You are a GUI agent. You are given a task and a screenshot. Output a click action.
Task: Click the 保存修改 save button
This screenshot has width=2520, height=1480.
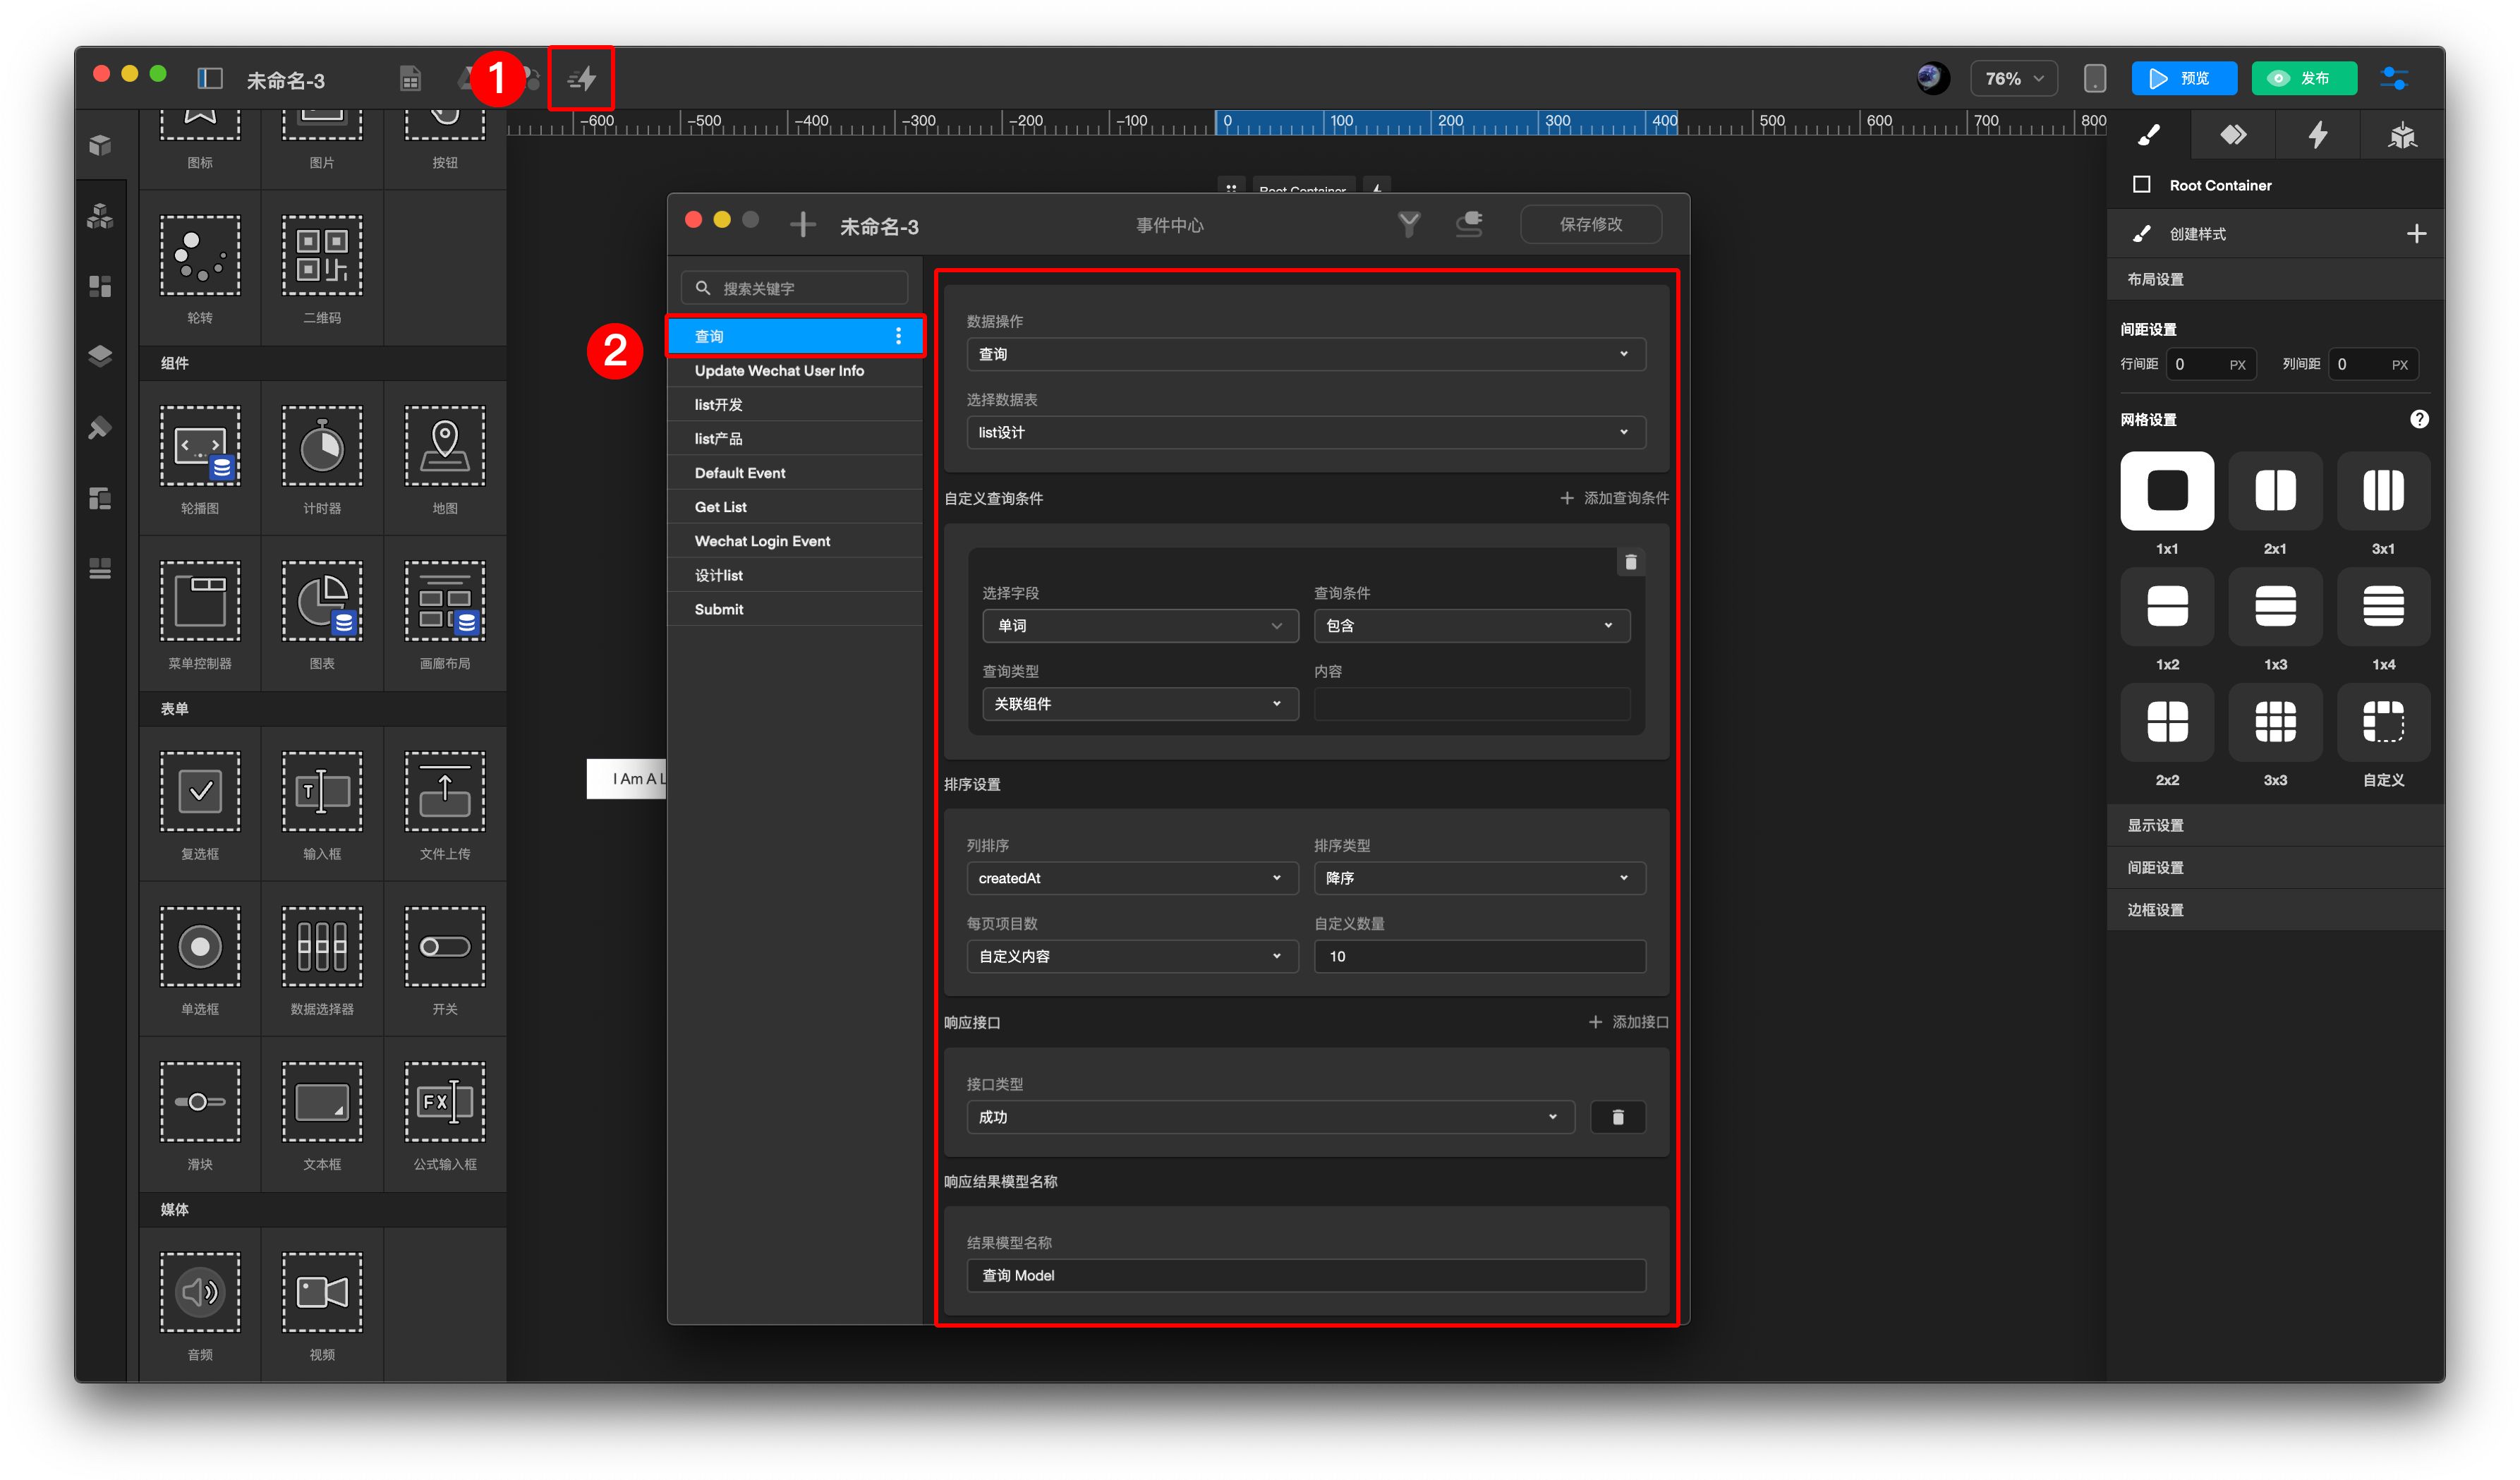tap(1591, 224)
